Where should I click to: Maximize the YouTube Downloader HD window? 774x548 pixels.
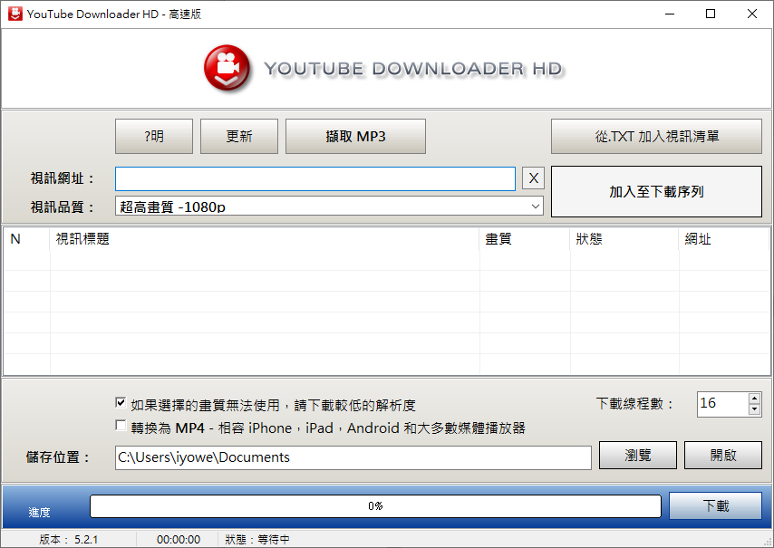pos(711,14)
